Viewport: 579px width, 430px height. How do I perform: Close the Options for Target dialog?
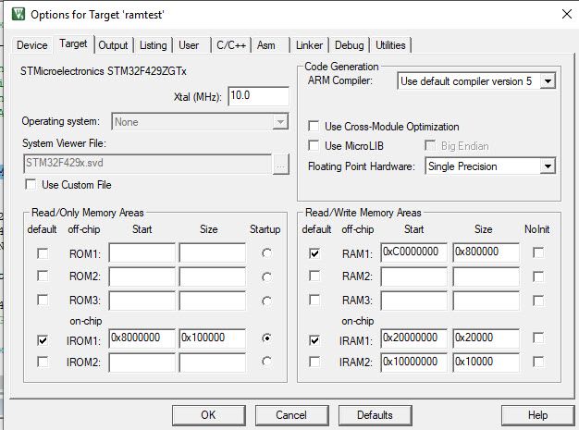coord(566,15)
